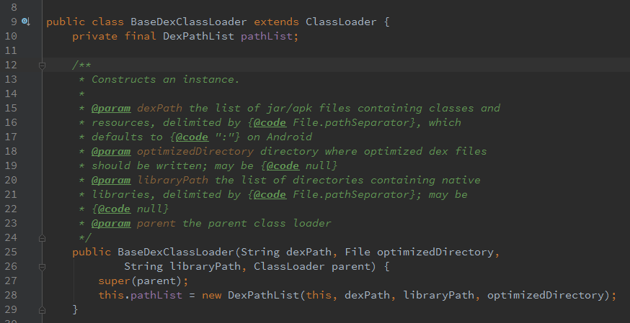Click the "optimizedDirectory" parameter on line 25

435,253
